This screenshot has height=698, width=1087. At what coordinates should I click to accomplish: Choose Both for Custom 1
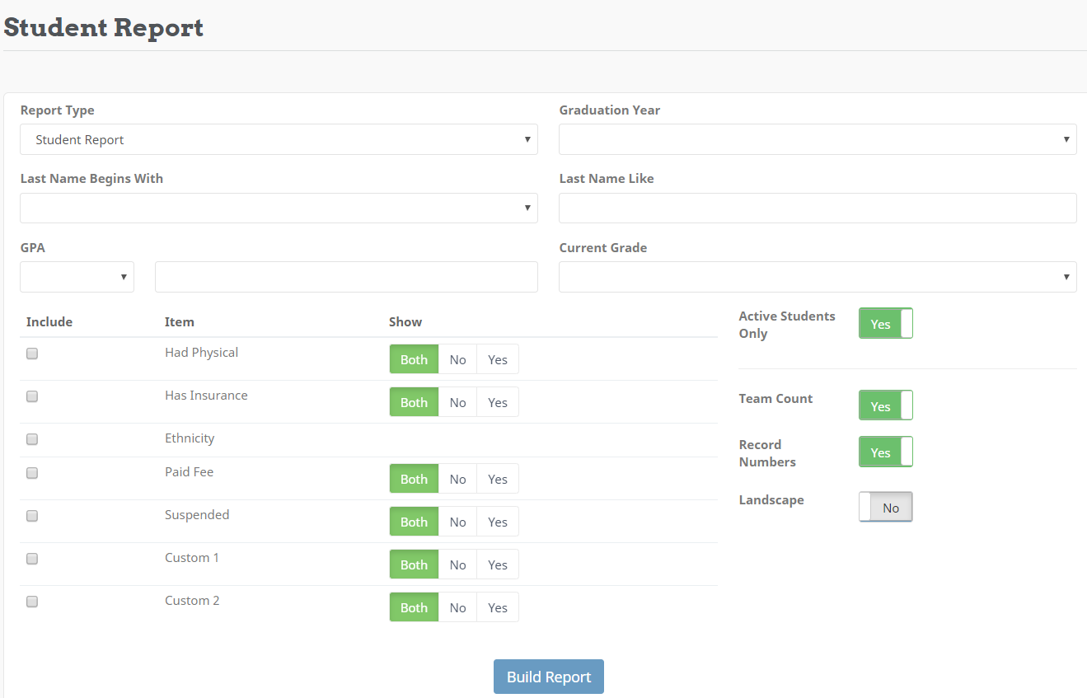click(x=414, y=564)
